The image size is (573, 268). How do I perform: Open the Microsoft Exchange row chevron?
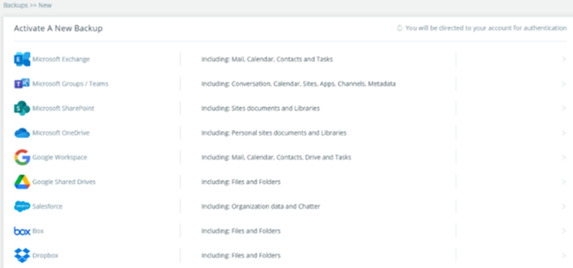coord(563,59)
